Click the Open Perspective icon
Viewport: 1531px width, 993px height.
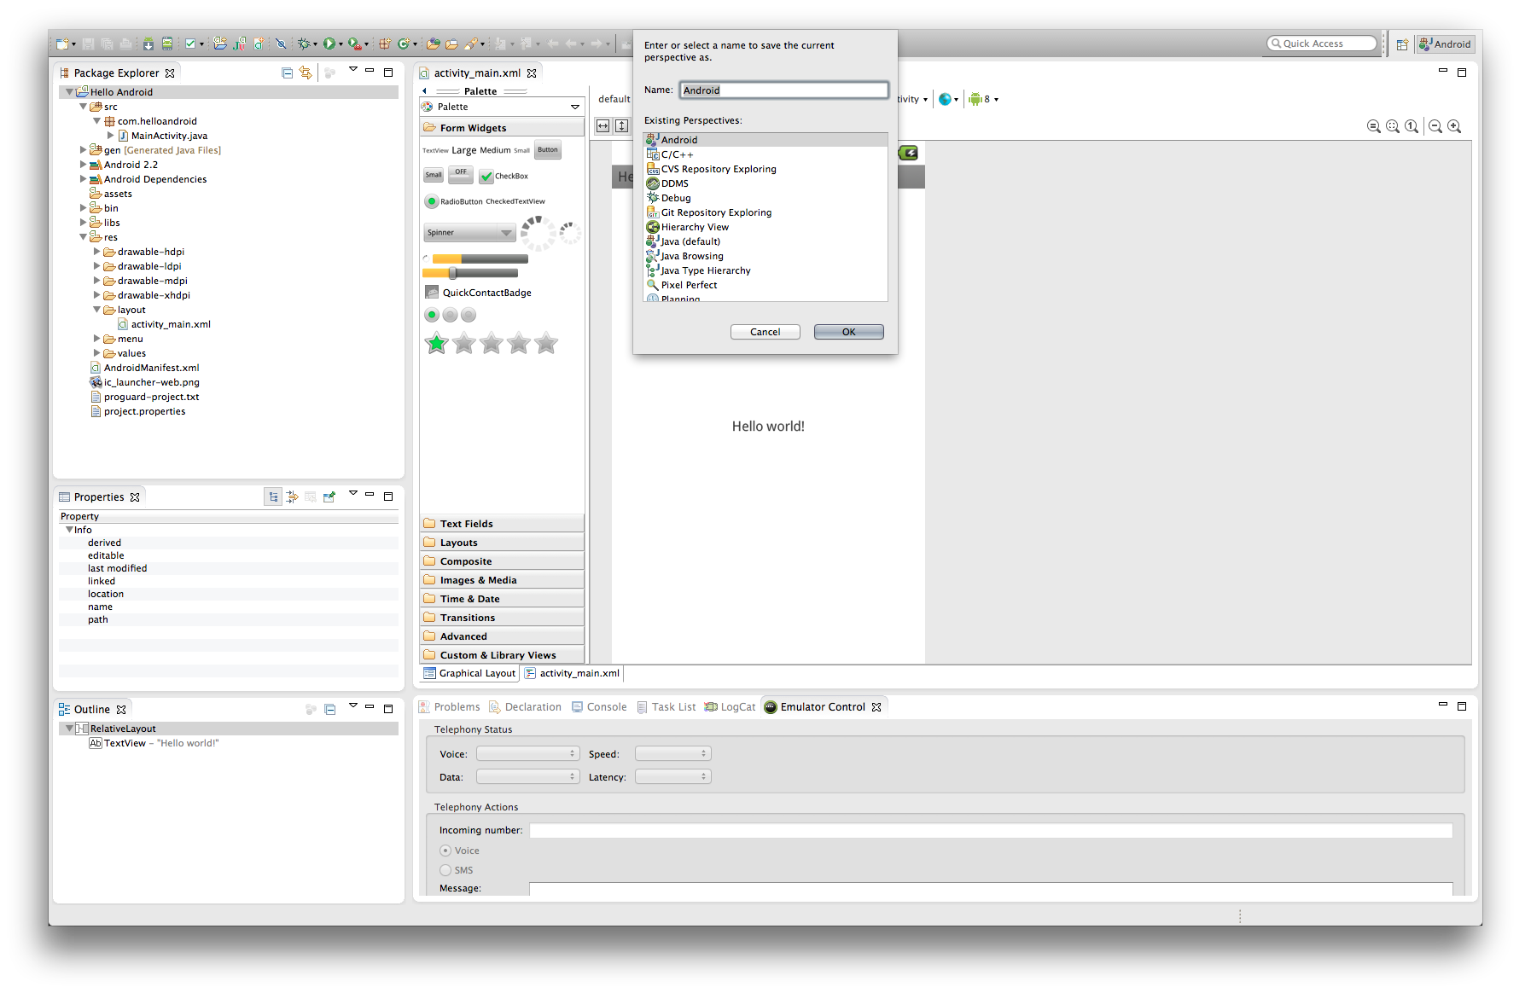pyautogui.click(x=1402, y=44)
